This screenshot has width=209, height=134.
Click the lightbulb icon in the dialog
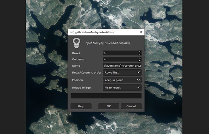[76, 43]
